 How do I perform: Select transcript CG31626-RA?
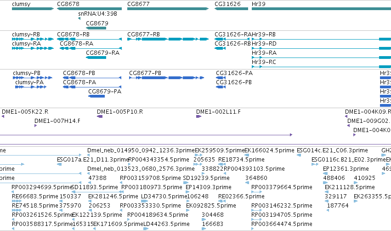(x=233, y=34)
